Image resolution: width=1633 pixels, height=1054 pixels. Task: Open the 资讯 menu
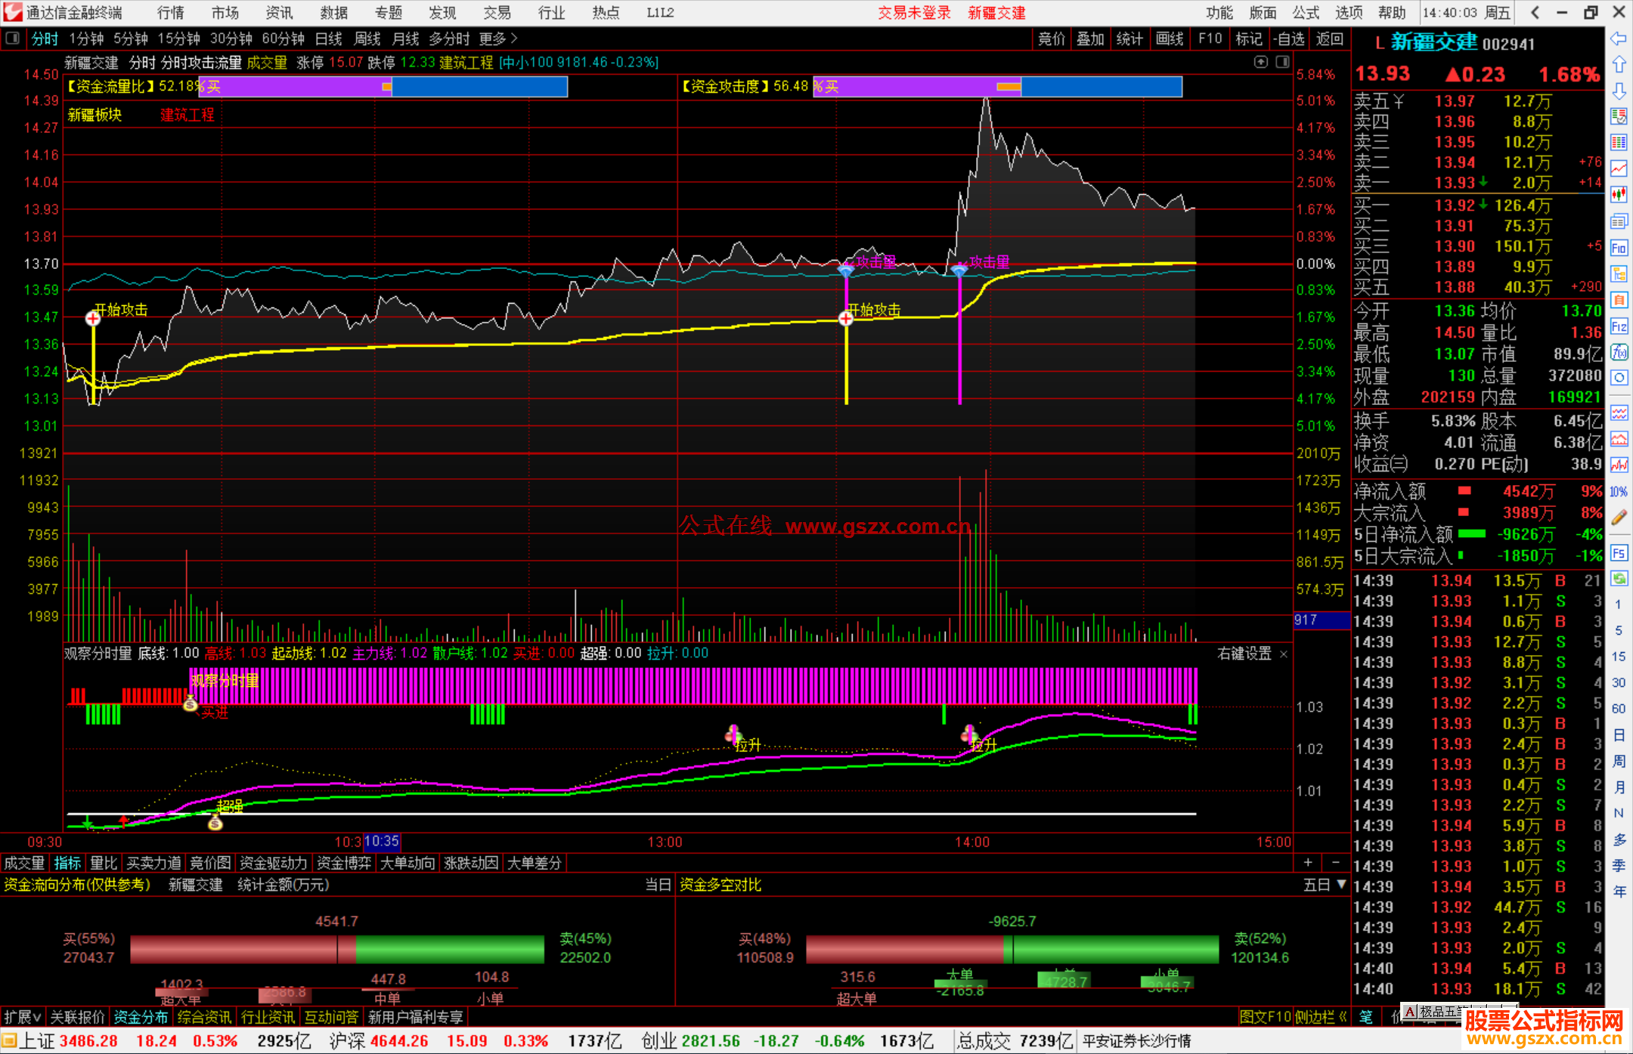[x=280, y=13]
